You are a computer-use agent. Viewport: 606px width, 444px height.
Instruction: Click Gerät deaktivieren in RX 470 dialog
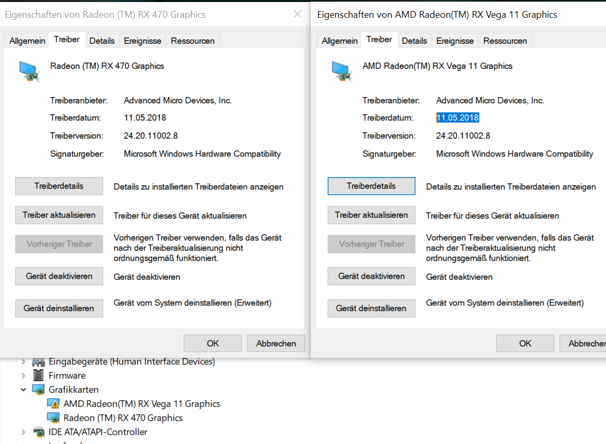click(59, 276)
